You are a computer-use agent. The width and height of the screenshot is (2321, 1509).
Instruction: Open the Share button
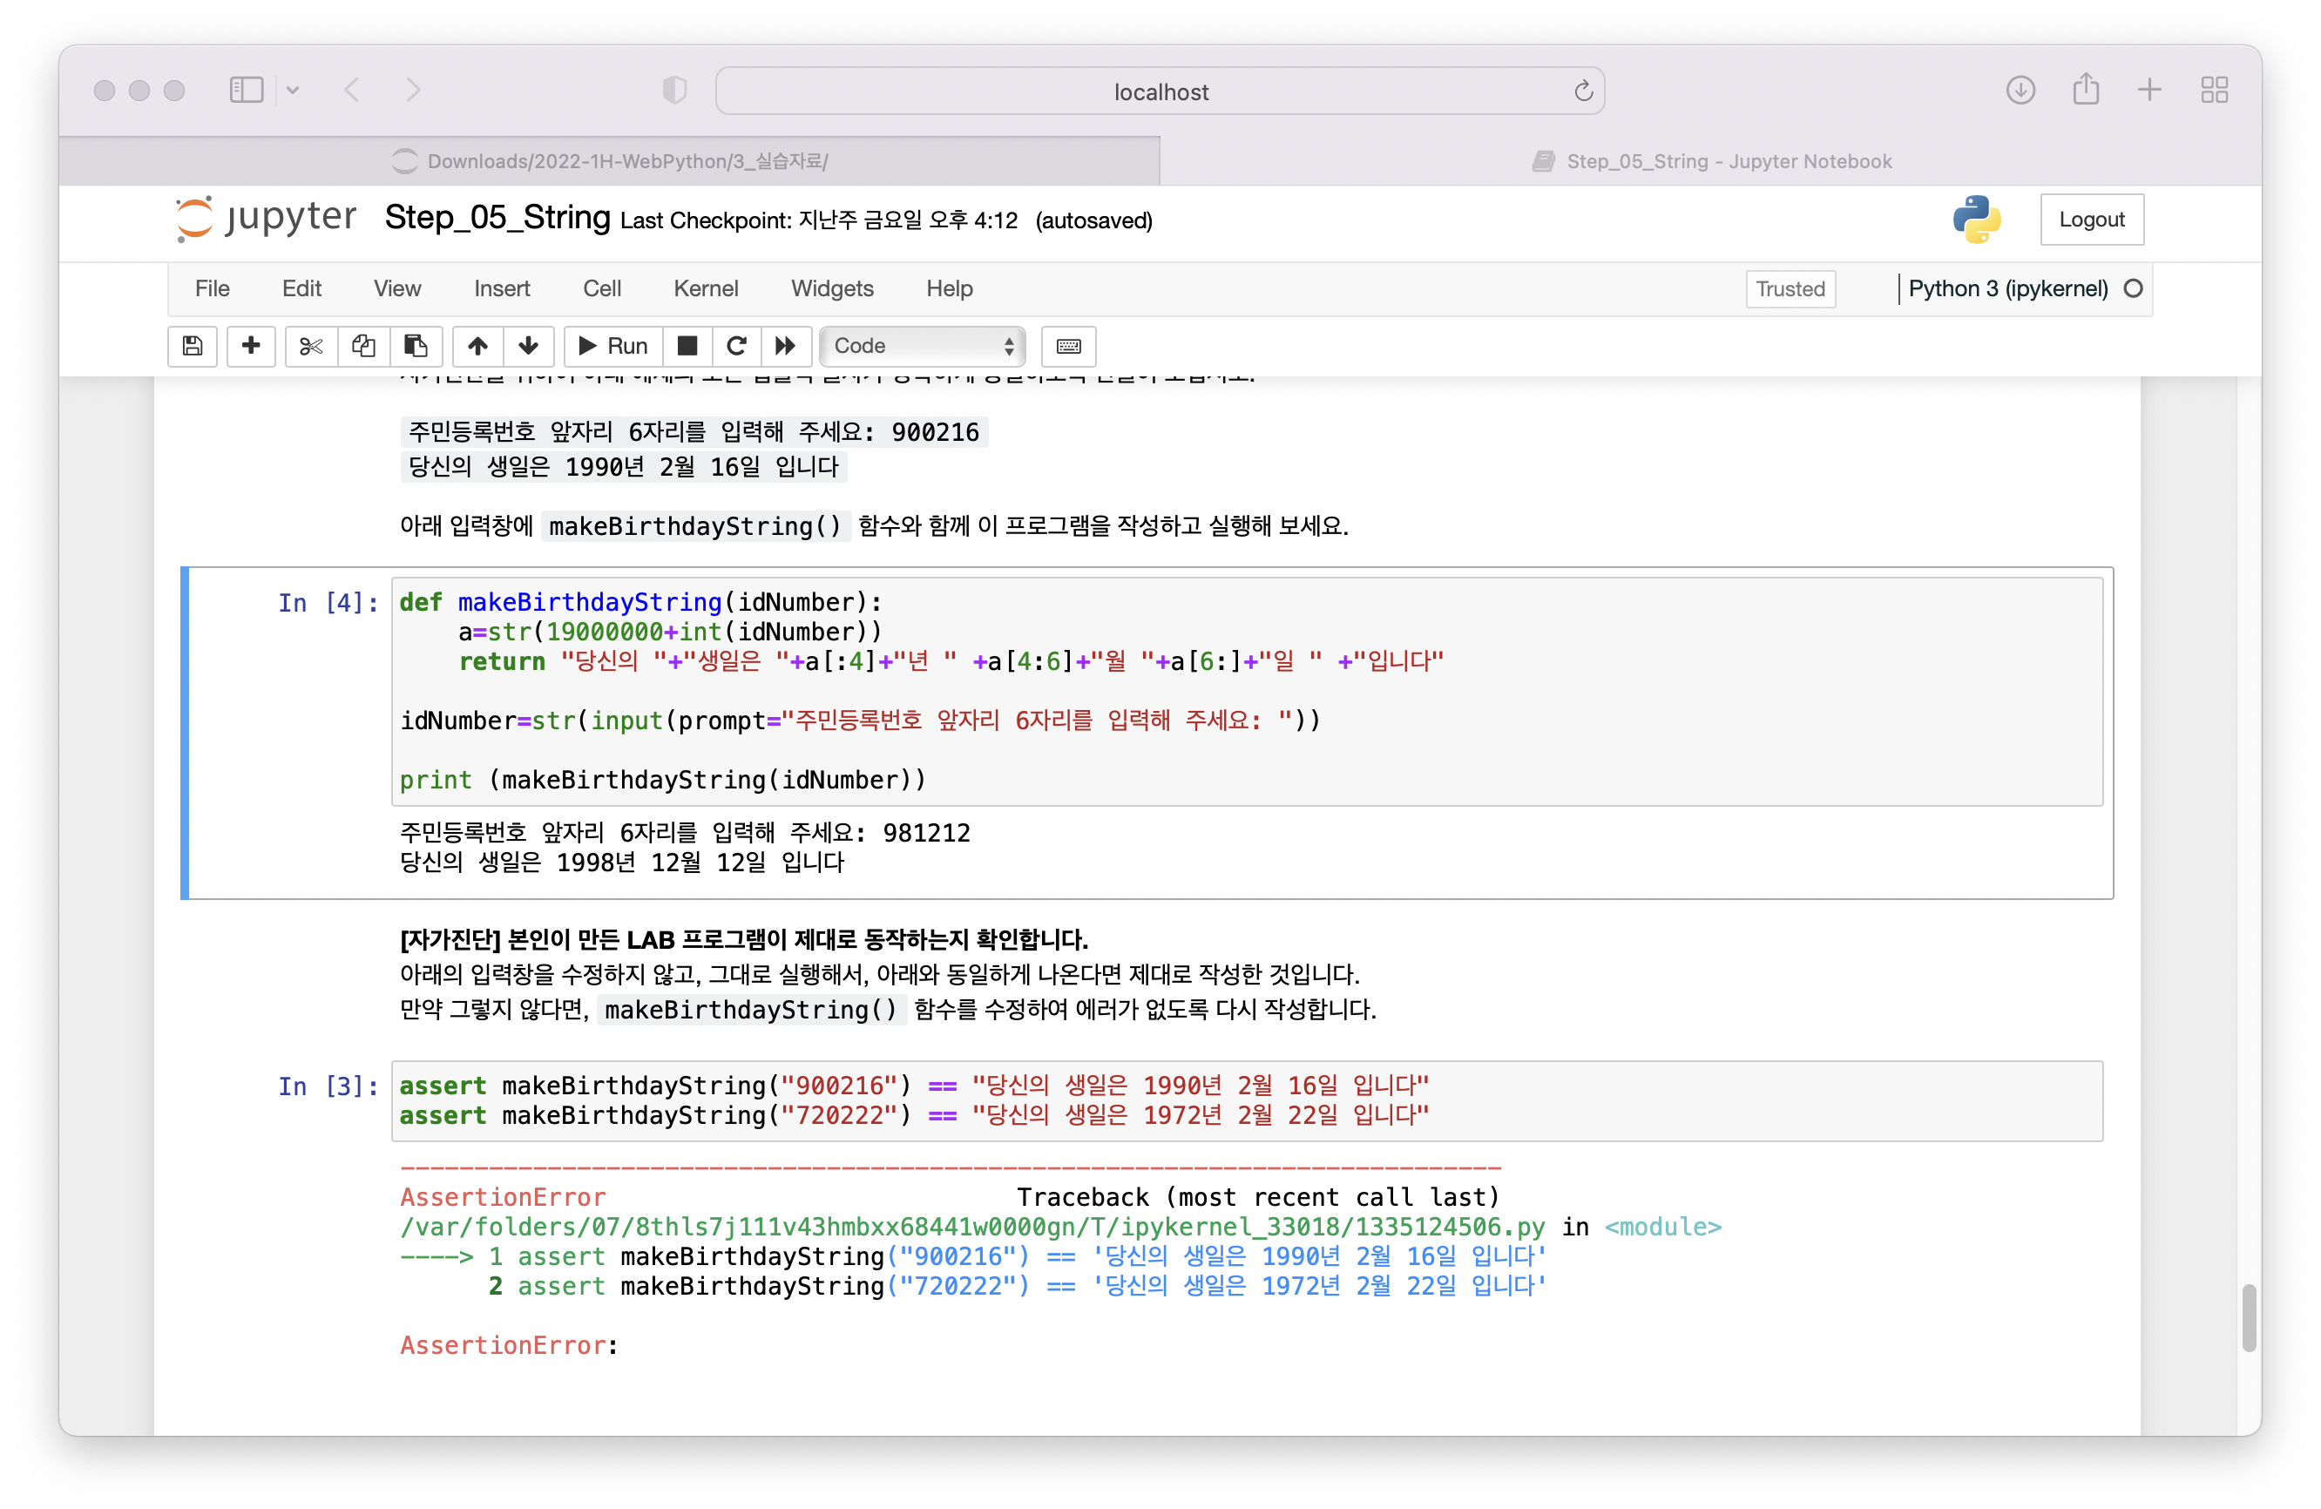(2086, 90)
